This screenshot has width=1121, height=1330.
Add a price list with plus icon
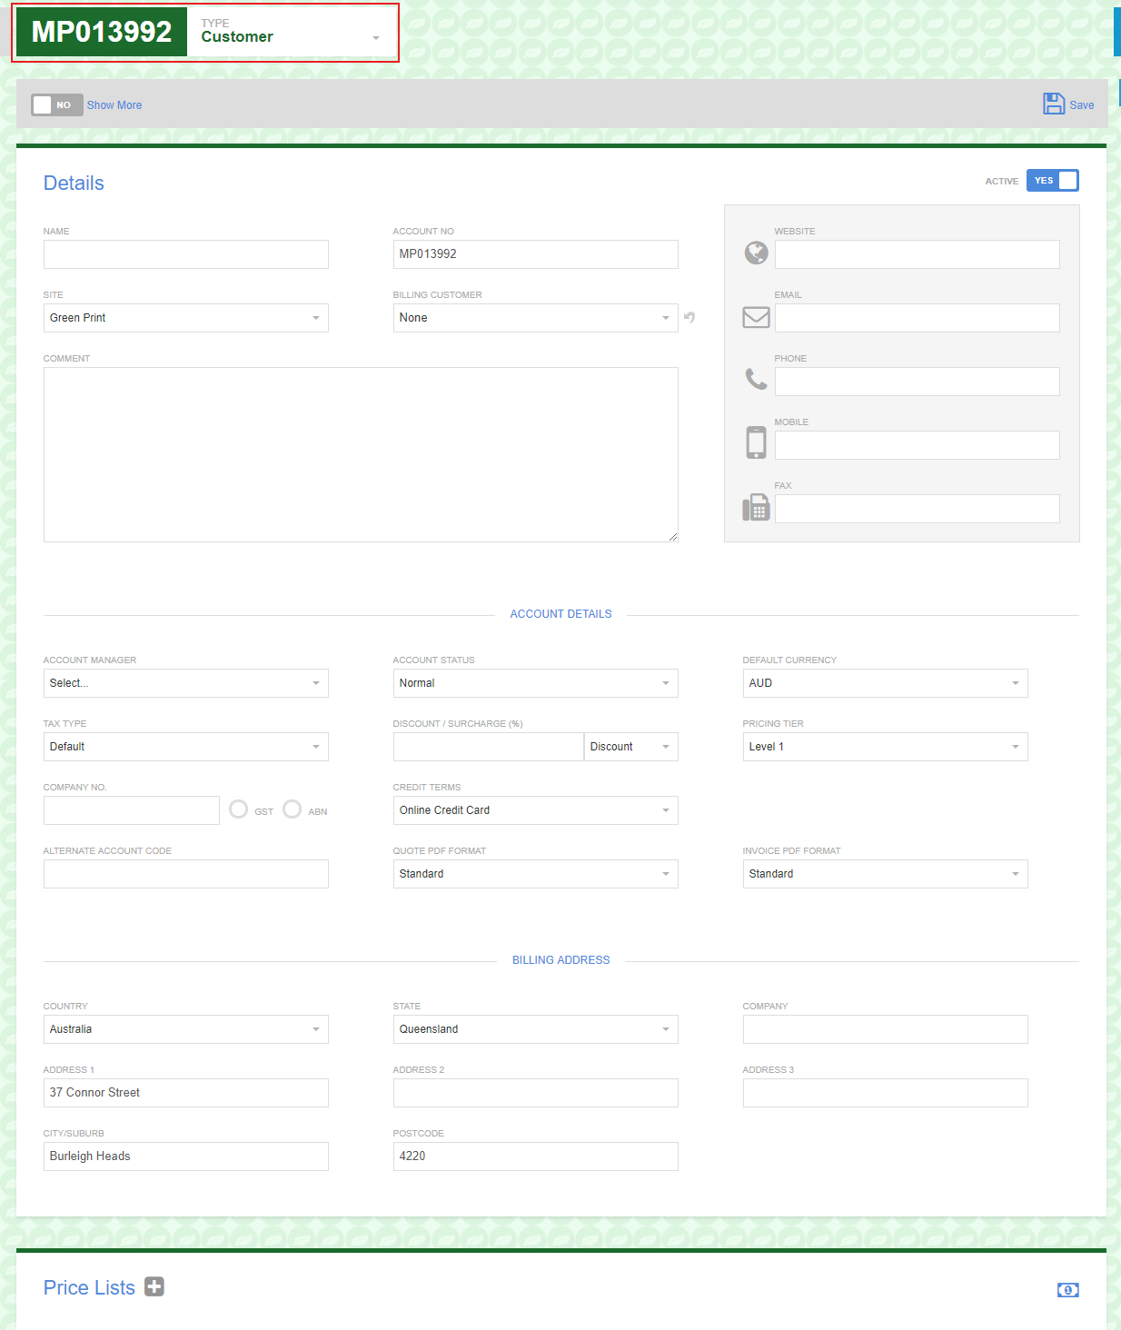pos(154,1286)
